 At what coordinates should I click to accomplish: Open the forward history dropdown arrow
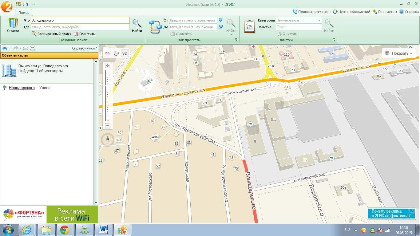[20, 48]
